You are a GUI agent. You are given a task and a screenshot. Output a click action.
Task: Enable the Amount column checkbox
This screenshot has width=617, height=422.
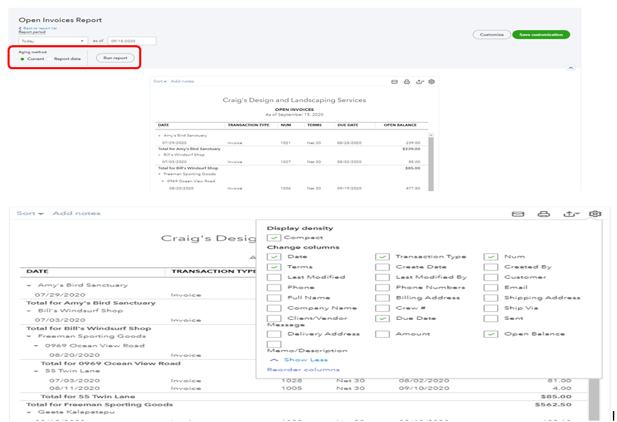(x=382, y=334)
